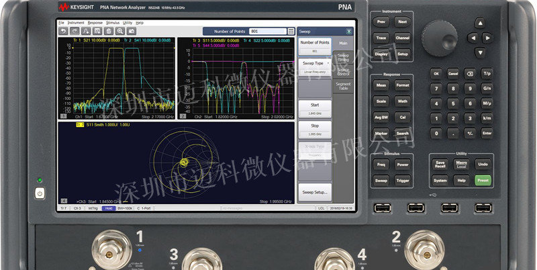Viewport: 537px width, 270px height.
Task: Click BW=100k in the status bar
Action: pos(125,208)
